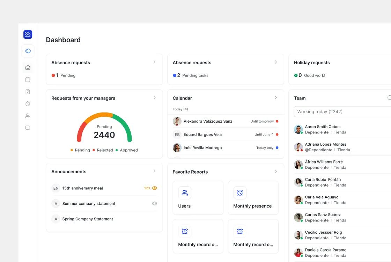Click the Working today (2342) field
This screenshot has height=262, width=391.
[342, 112]
